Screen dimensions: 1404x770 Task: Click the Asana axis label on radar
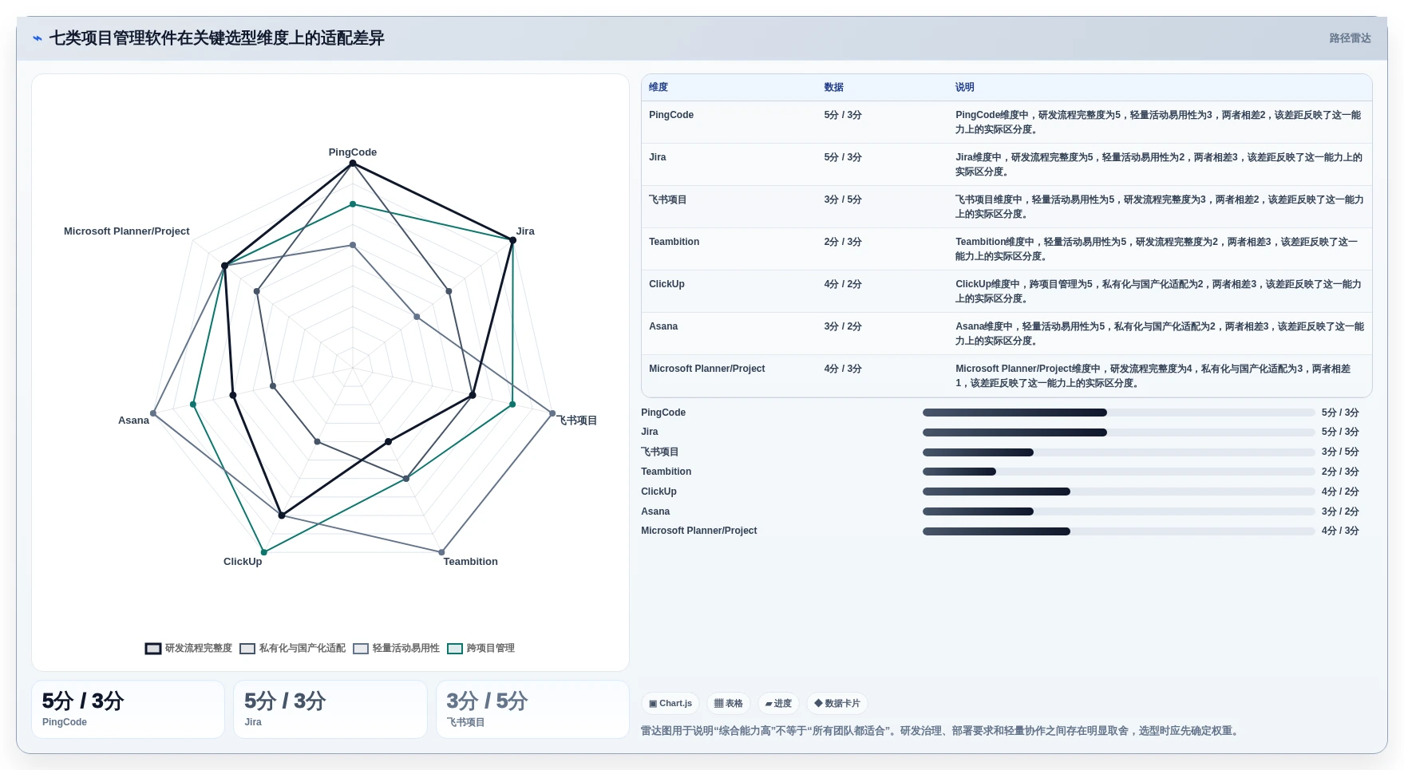pos(133,421)
